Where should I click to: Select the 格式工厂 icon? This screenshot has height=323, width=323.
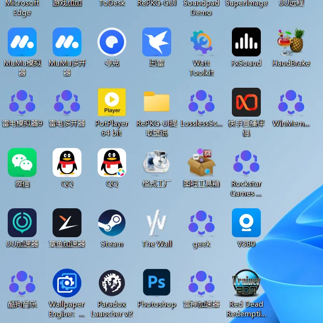[x=157, y=162]
